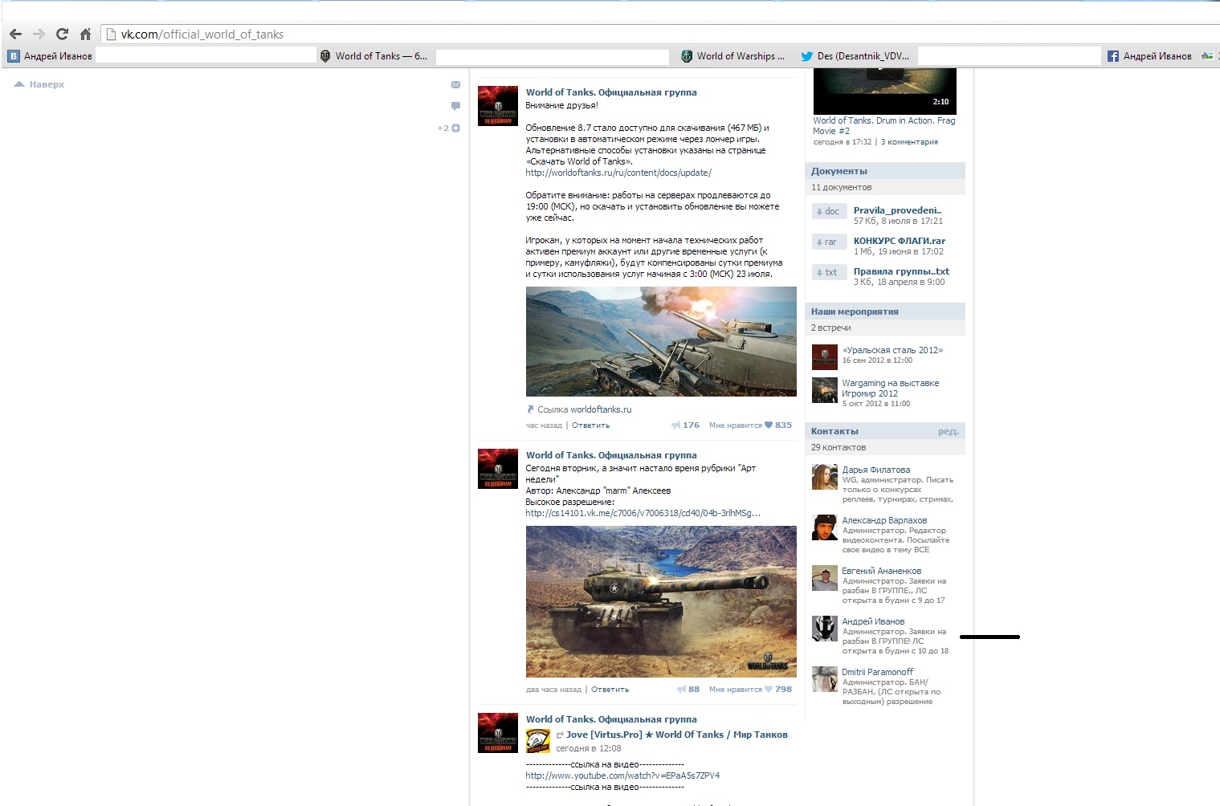1220x806 pixels.
Task: Download via the txt file icon
Action: pos(830,273)
